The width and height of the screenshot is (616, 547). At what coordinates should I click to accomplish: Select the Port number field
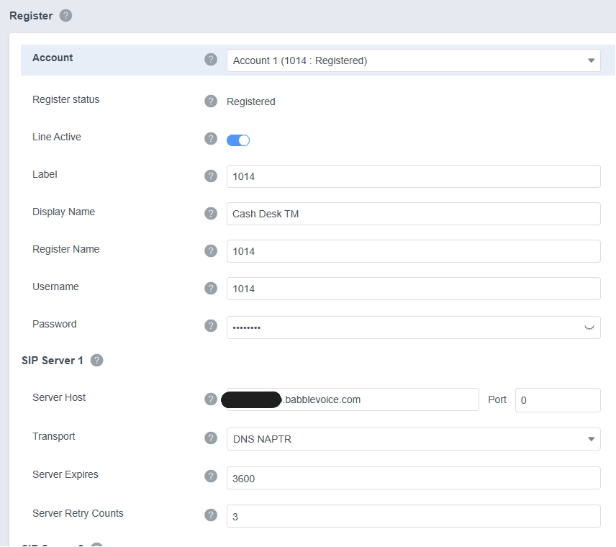click(x=557, y=400)
